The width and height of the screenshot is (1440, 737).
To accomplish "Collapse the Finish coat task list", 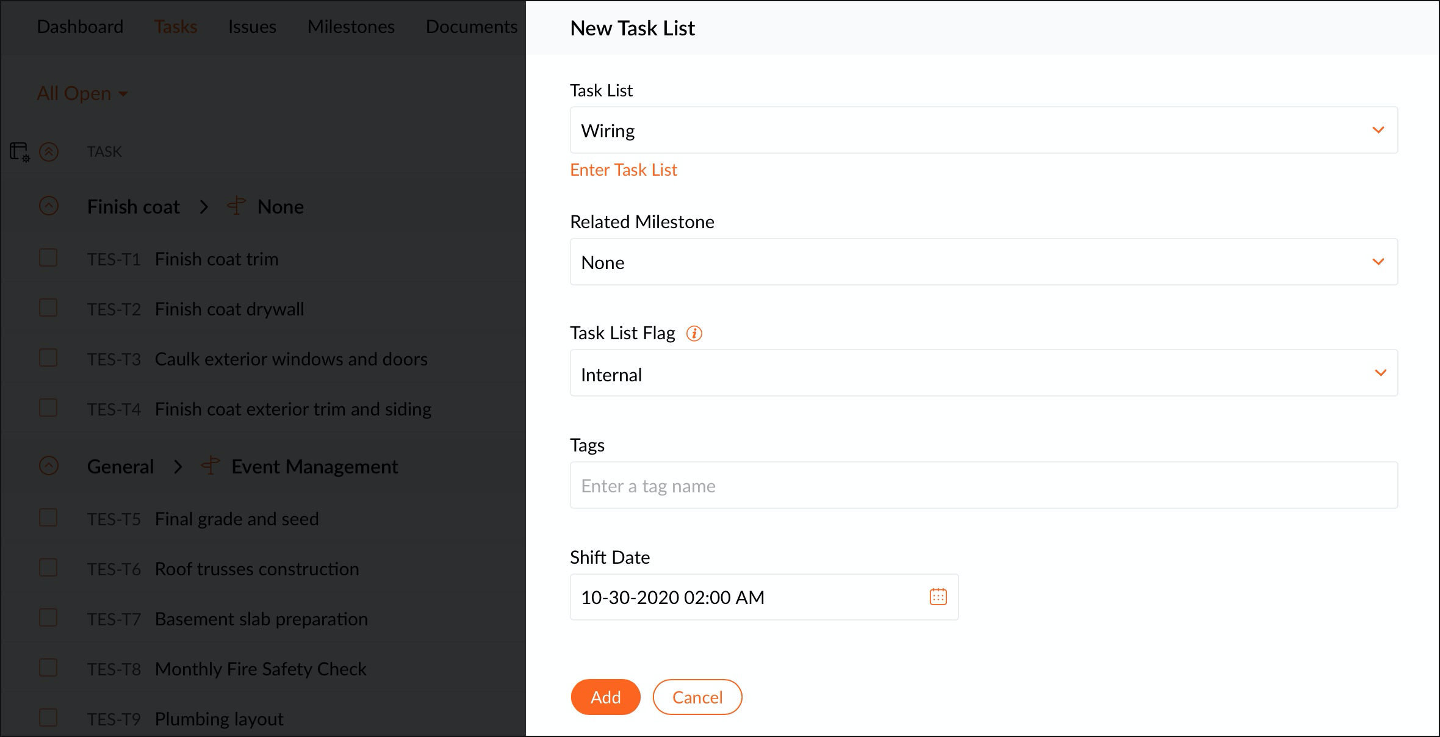I will pyautogui.click(x=49, y=206).
